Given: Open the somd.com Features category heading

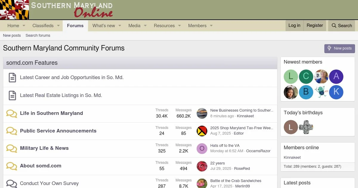Looking at the screenshot, I should point(32,63).
